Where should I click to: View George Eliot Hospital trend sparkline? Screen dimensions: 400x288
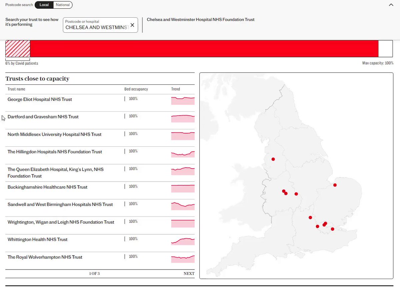click(183, 101)
